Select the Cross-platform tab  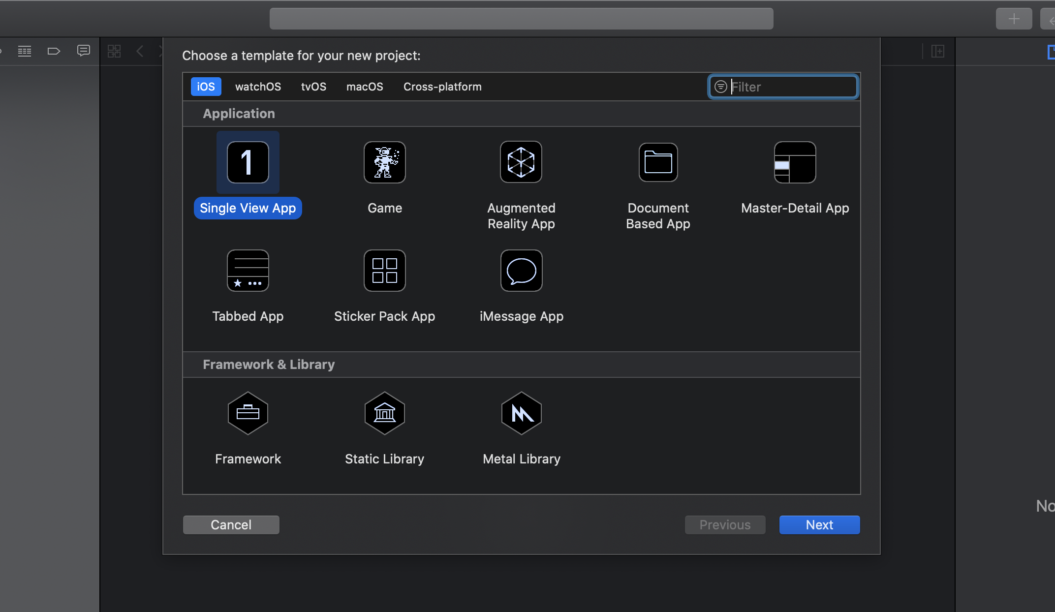point(442,87)
